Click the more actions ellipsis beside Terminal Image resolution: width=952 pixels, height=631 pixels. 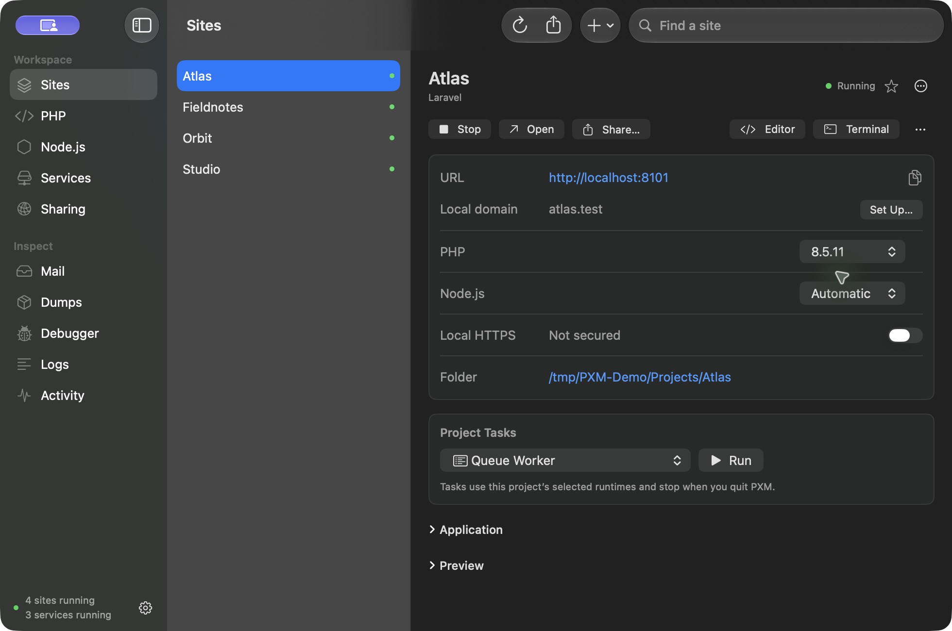click(920, 129)
